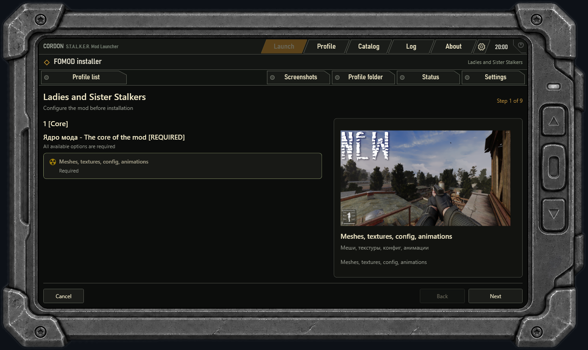Tap the down arrow device button

point(554,214)
